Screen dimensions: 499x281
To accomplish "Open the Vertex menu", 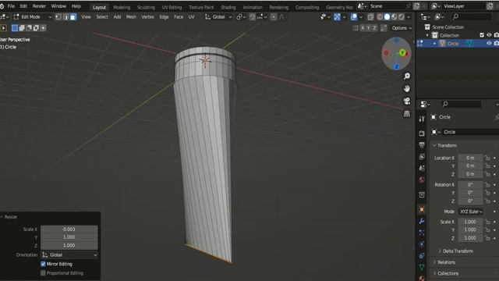I will (147, 17).
